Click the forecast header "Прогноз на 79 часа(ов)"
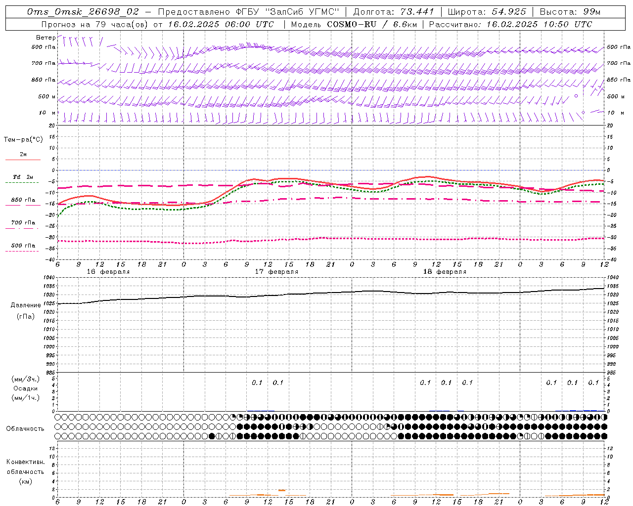Image resolution: width=633 pixels, height=506 pixels. coord(95,24)
